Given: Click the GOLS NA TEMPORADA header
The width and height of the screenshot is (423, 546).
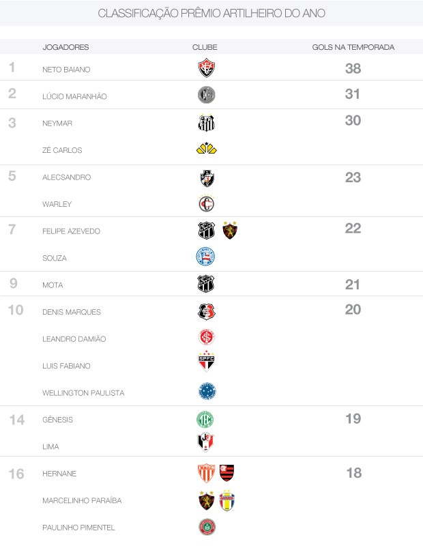Looking at the screenshot, I should 353,47.
